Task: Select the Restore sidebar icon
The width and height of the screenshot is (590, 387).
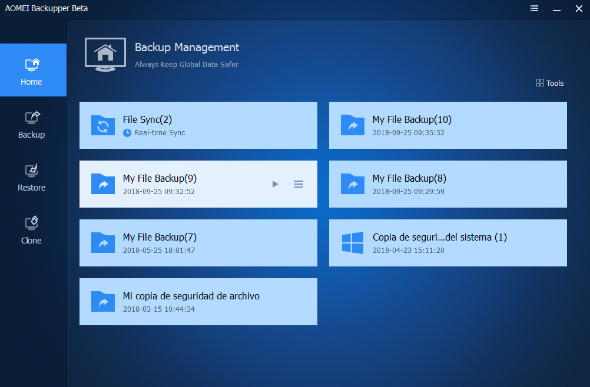Action: click(31, 170)
